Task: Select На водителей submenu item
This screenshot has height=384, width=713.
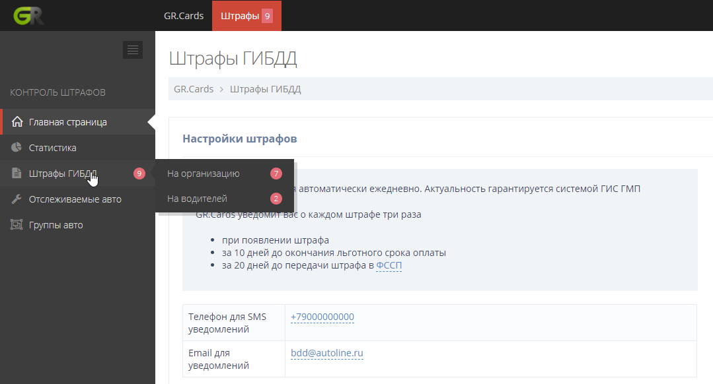Action: pos(197,199)
